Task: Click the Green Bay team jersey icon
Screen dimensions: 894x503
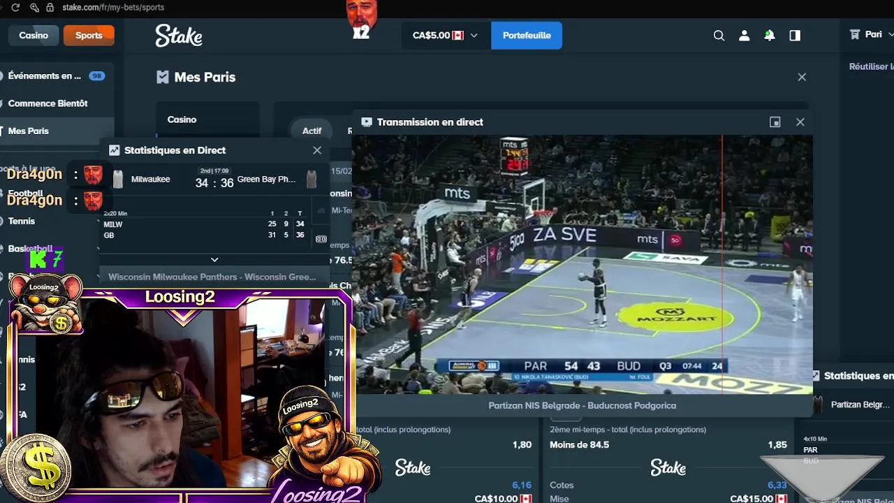Action: pyautogui.click(x=312, y=180)
